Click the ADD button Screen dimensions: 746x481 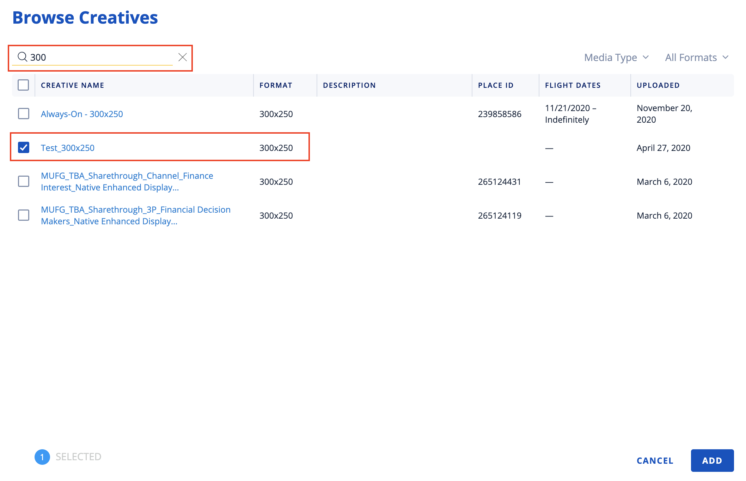coord(712,461)
